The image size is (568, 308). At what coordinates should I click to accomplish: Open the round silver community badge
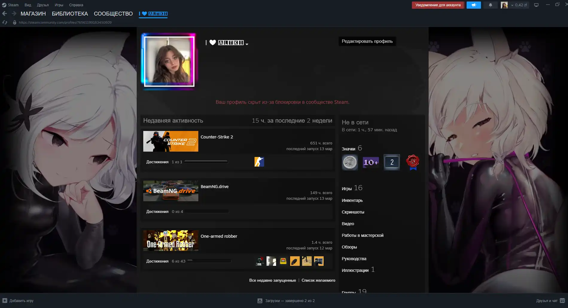click(x=350, y=162)
